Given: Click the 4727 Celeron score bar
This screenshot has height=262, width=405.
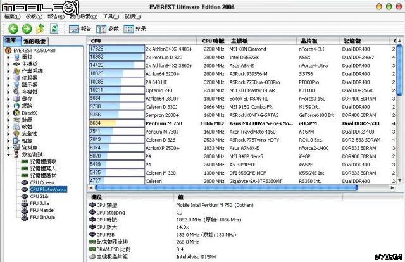Looking at the screenshot, I should [x=116, y=181].
